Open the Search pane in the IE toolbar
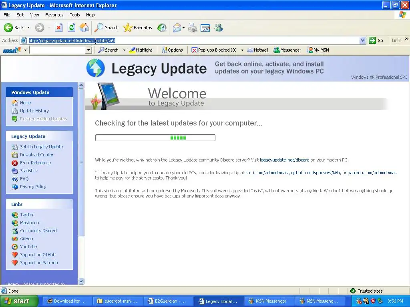Screen dimensions: 410x307 click(x=107, y=28)
